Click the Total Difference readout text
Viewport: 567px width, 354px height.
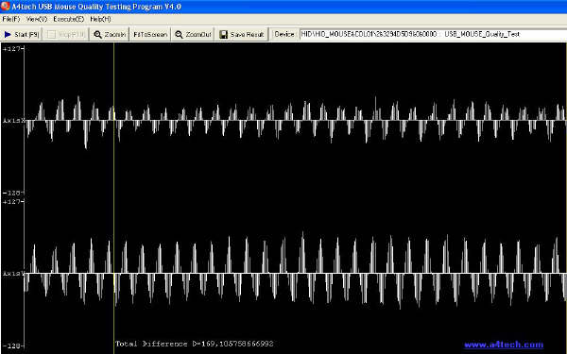pyautogui.click(x=195, y=344)
